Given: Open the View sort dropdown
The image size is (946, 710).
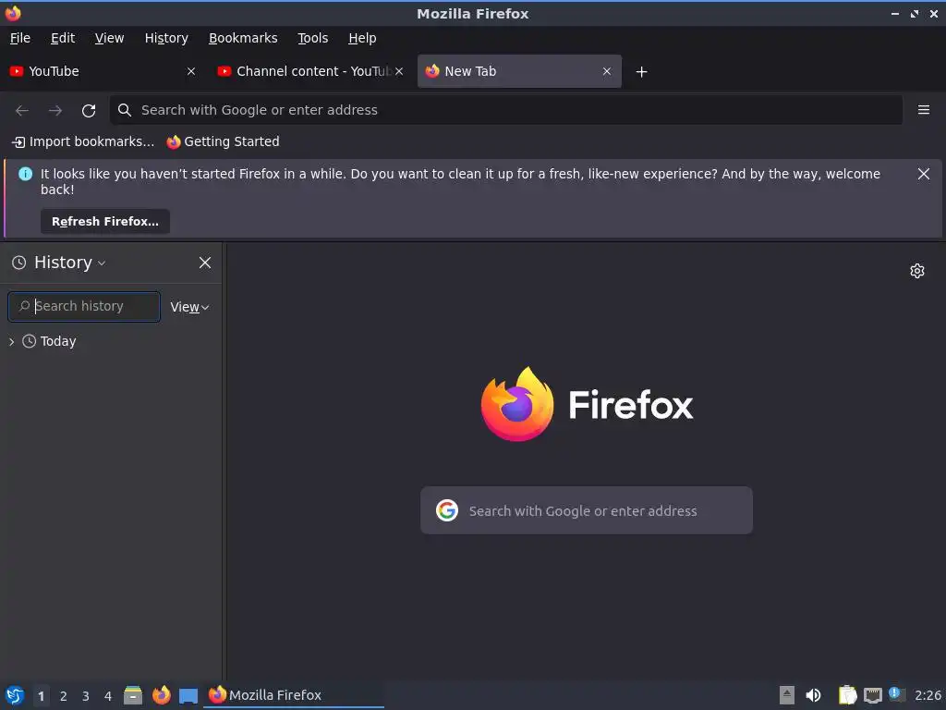Looking at the screenshot, I should point(189,307).
